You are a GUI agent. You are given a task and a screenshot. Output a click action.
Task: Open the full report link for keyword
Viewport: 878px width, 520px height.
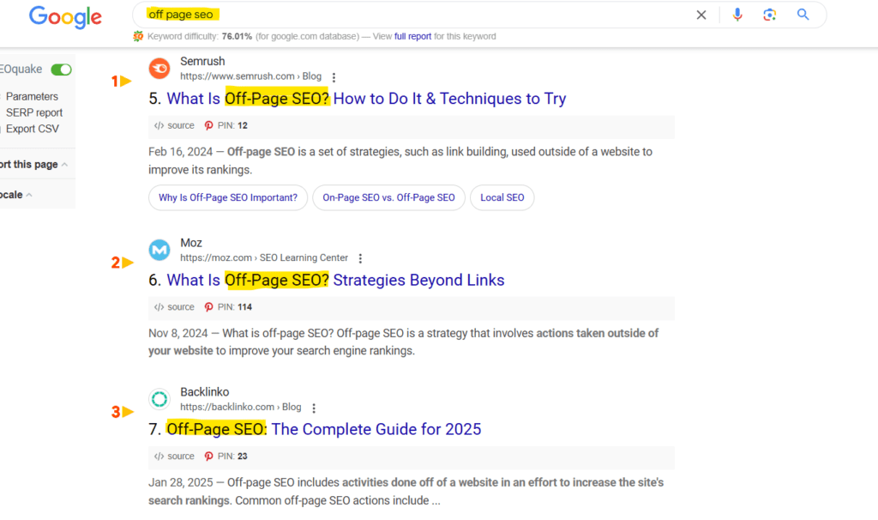pyautogui.click(x=412, y=36)
